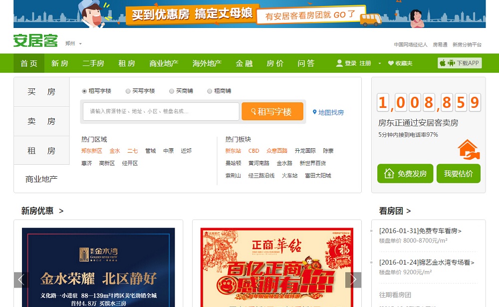Open the 房价 nav item

click(x=275, y=63)
